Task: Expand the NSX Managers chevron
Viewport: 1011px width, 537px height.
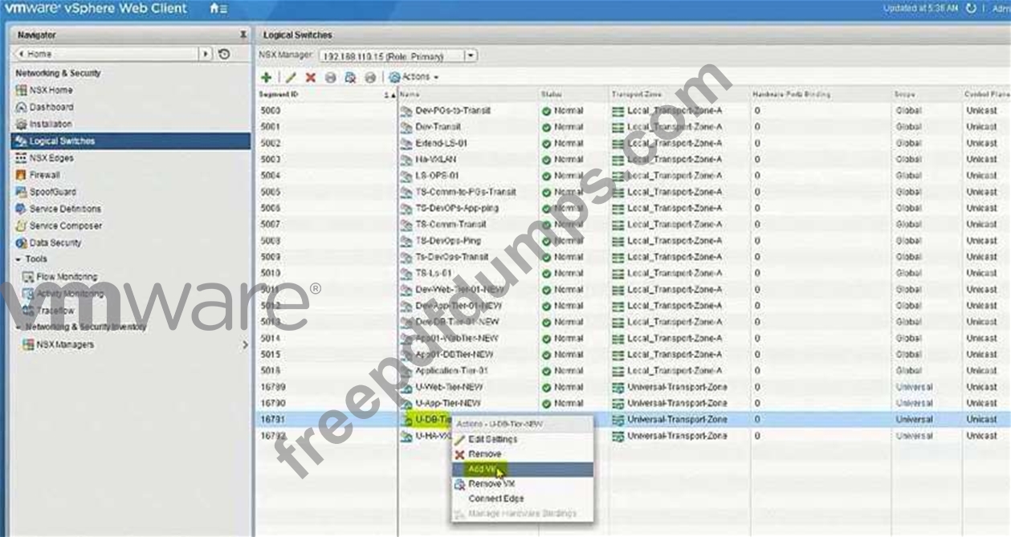Action: [x=245, y=344]
